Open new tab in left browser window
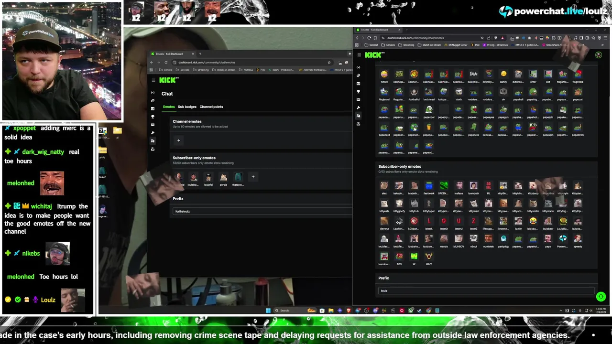This screenshot has width=612, height=344. click(200, 54)
